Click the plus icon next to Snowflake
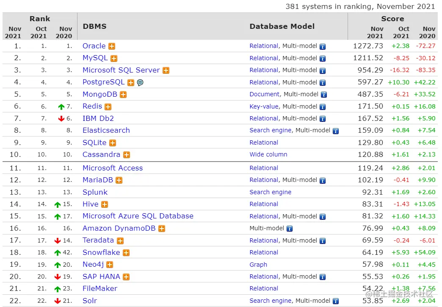 (x=126, y=253)
